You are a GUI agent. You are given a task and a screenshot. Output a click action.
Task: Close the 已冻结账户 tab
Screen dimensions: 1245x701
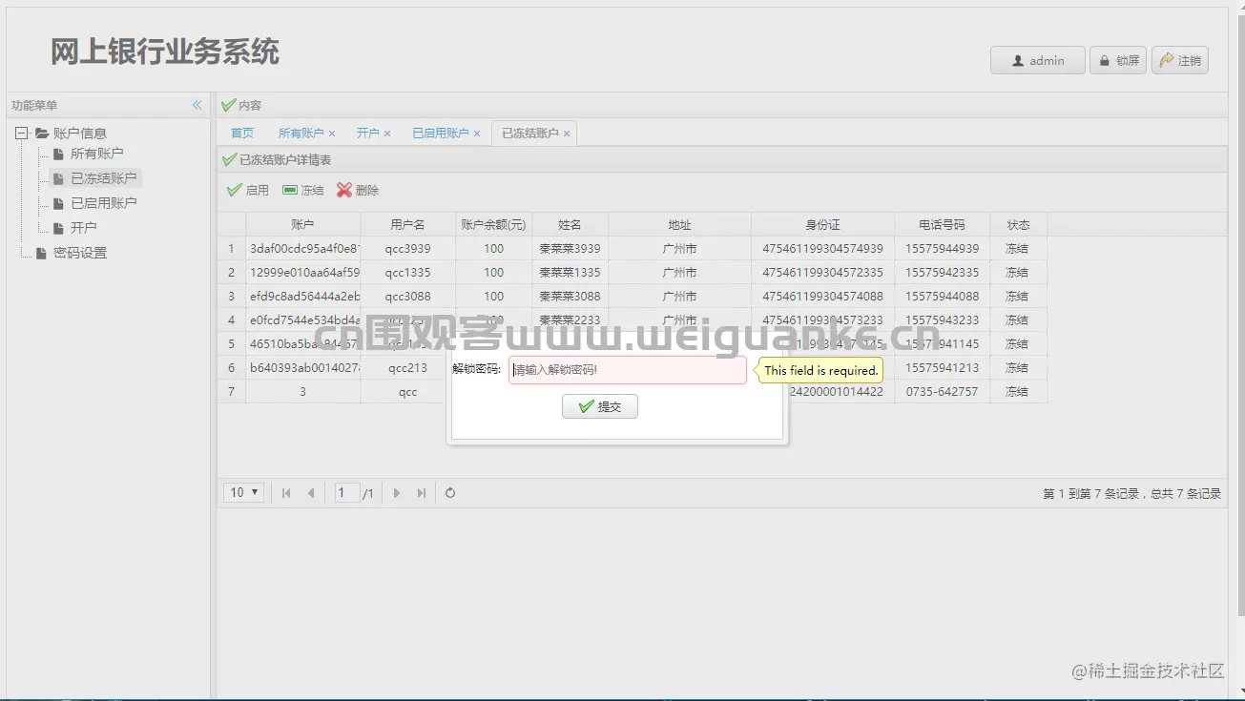(x=567, y=134)
